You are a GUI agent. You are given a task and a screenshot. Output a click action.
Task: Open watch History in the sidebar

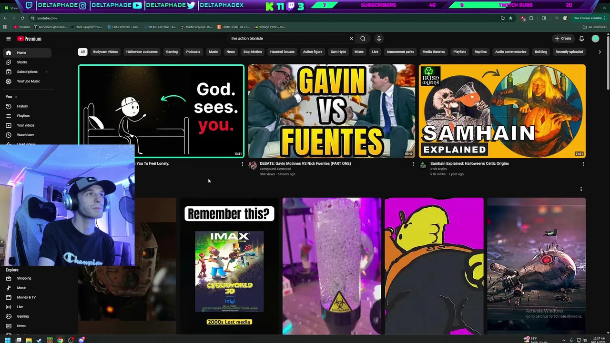point(28,106)
